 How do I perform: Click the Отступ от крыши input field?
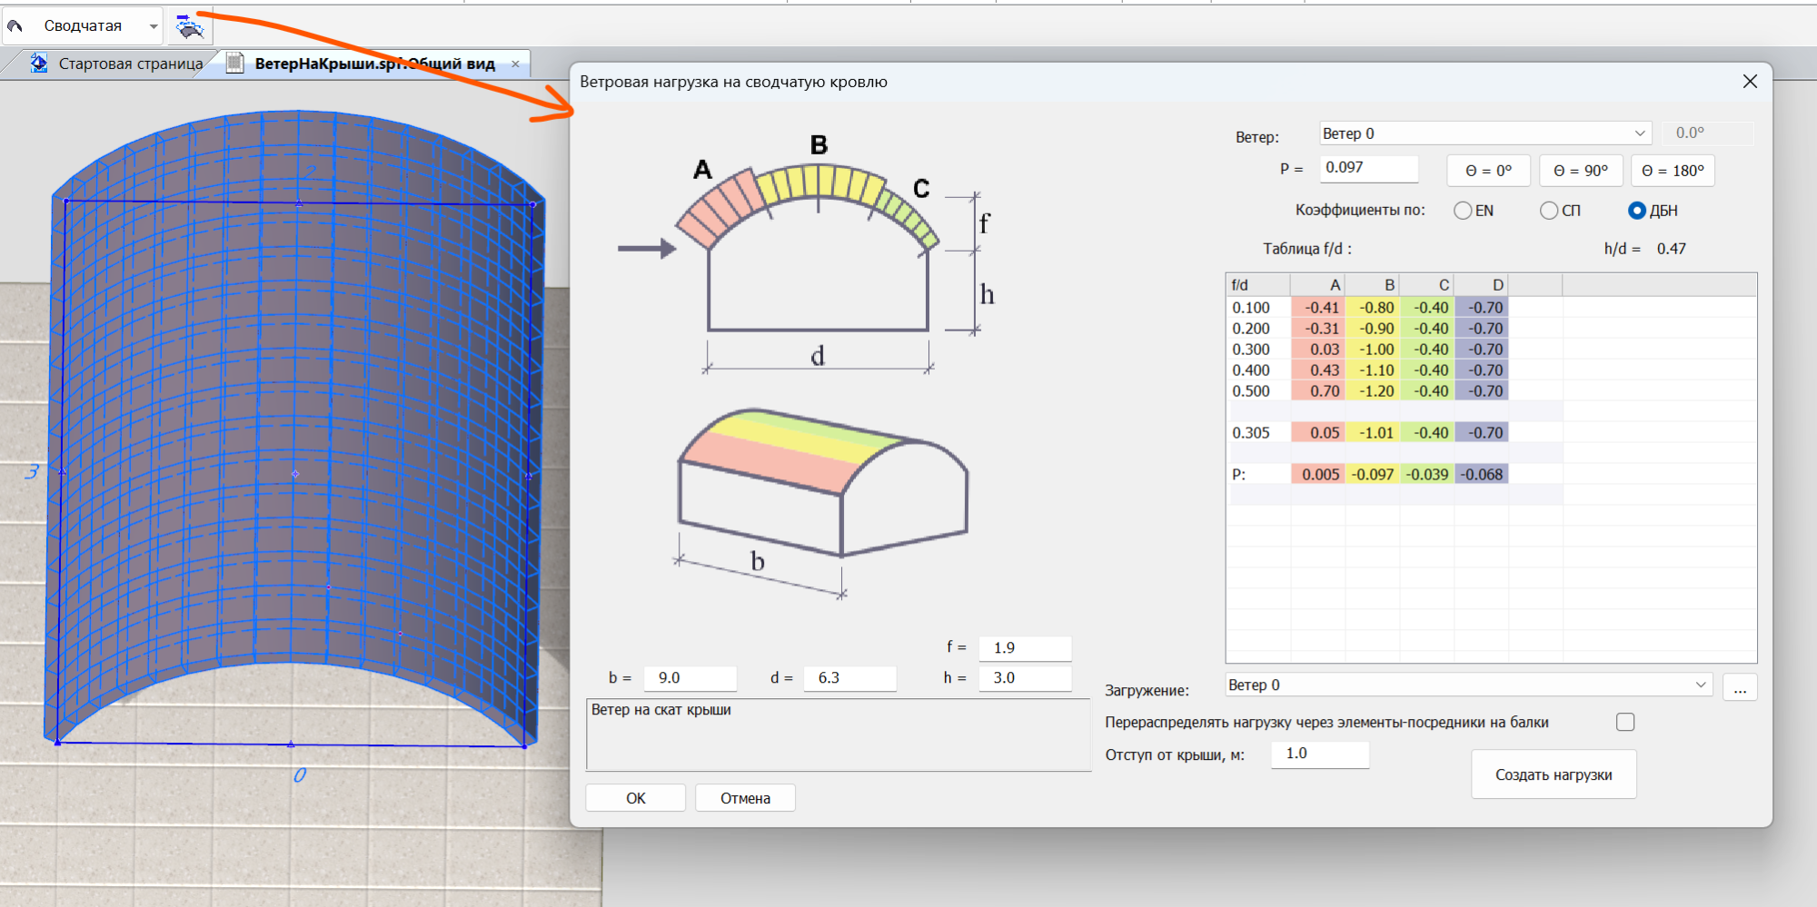click(x=1319, y=754)
